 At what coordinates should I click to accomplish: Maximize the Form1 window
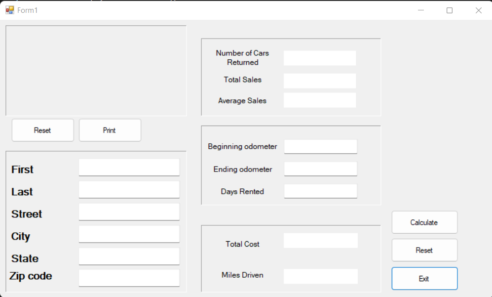(449, 10)
